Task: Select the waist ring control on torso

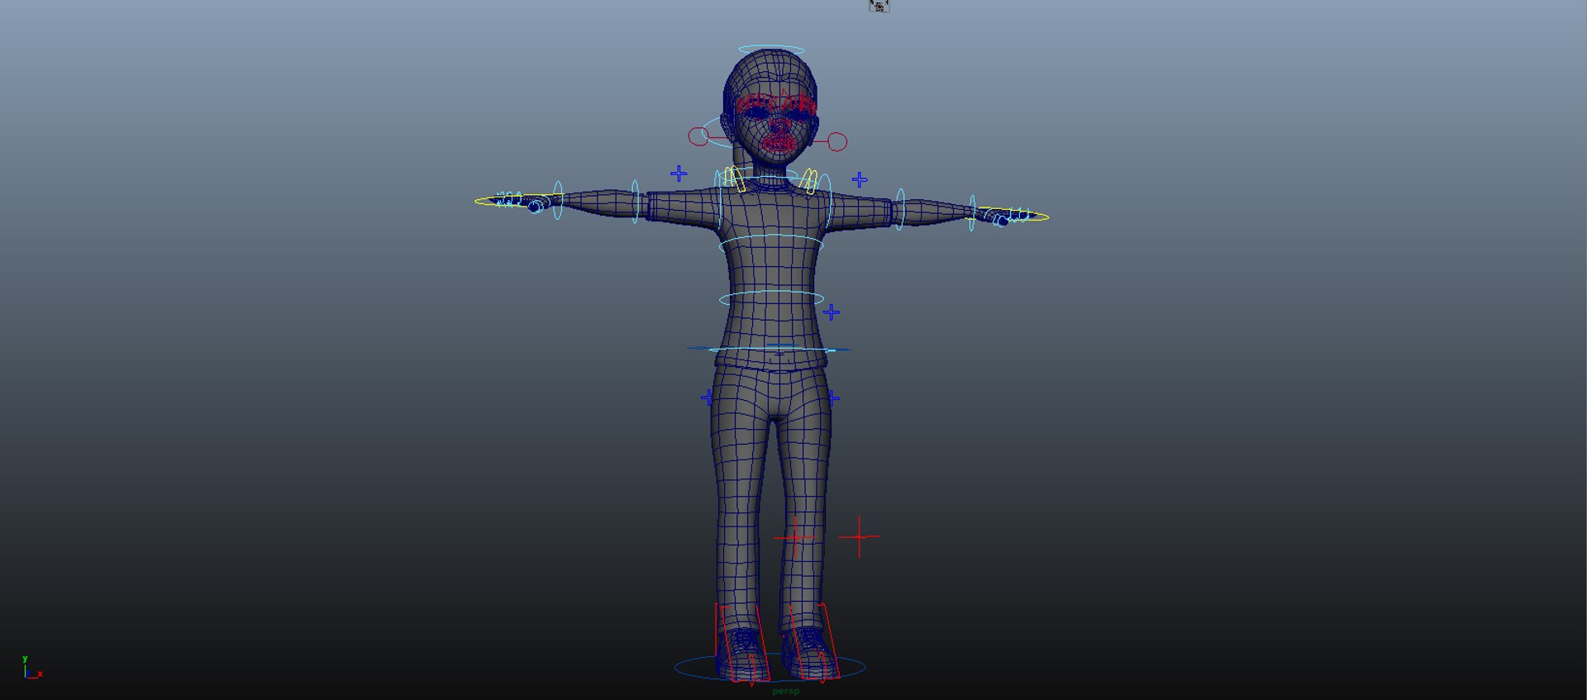Action: pyautogui.click(x=771, y=298)
